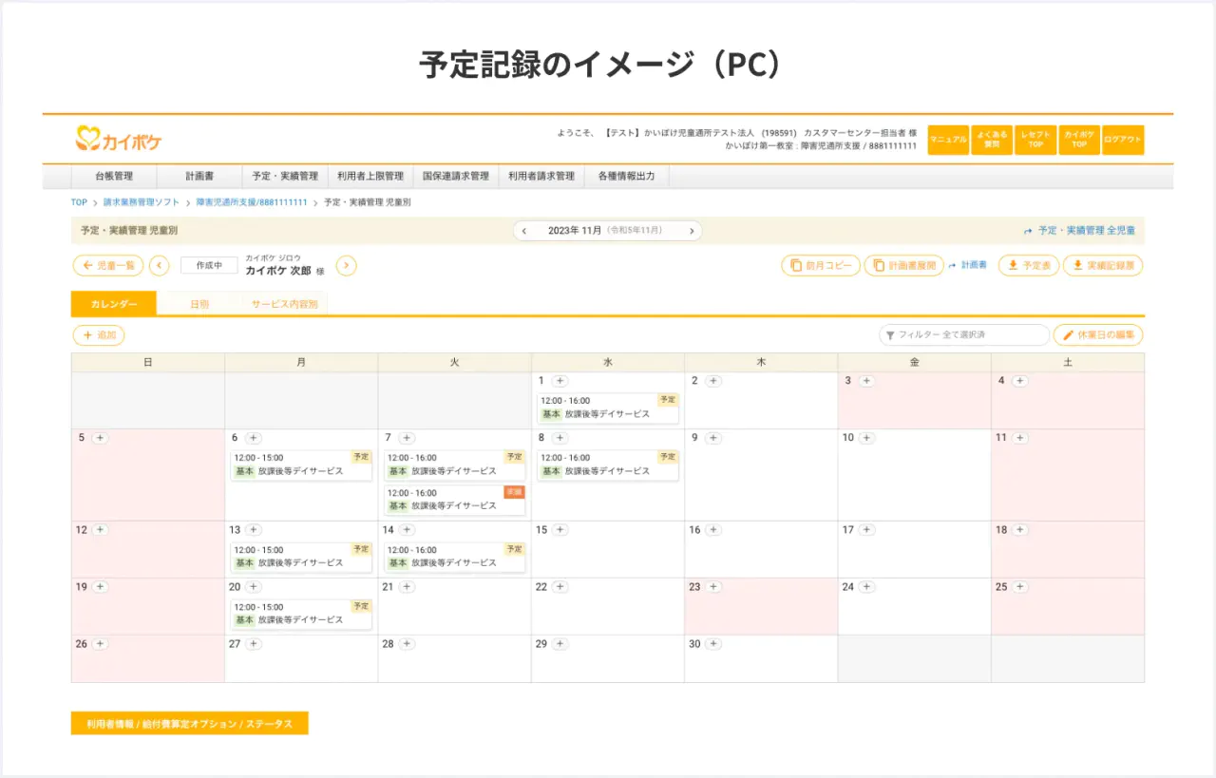
Task: Click the 児童一覧 back button
Action: click(108, 266)
